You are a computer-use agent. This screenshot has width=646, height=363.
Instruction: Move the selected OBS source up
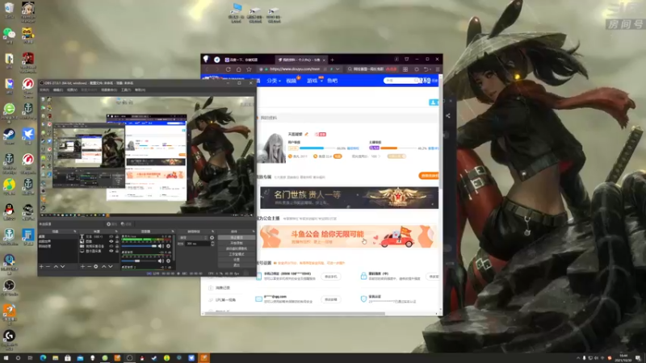tap(104, 267)
